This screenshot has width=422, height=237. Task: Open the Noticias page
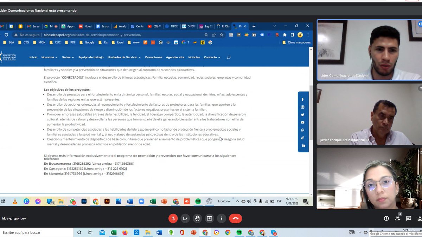click(194, 57)
